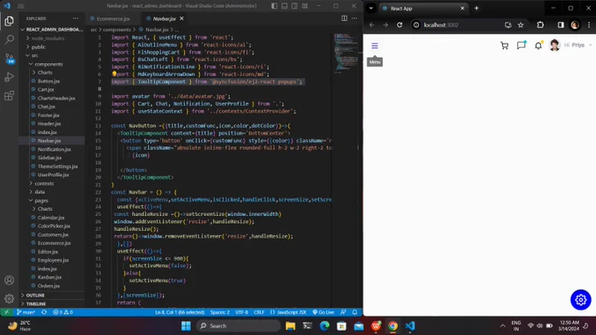Collapse REACT_ADMIN_DASHBOARD root folder
This screenshot has height=335, width=596.
[52, 29]
